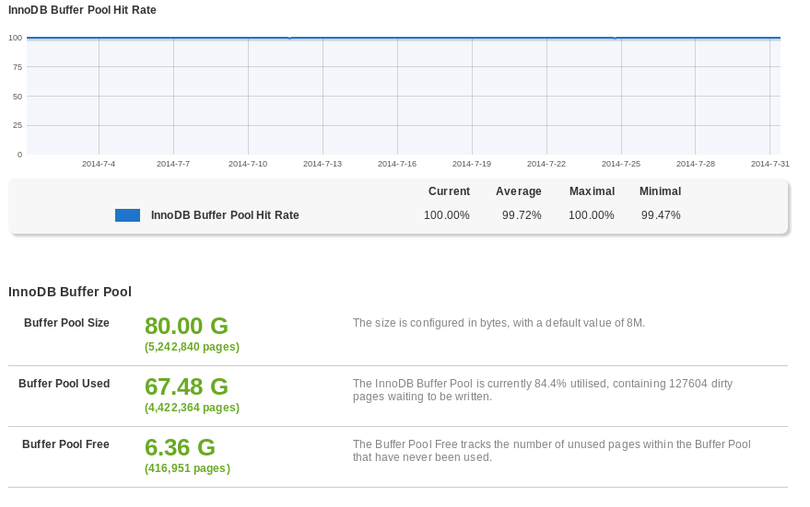Select the '(4,422,364 pages)' text

tap(193, 408)
